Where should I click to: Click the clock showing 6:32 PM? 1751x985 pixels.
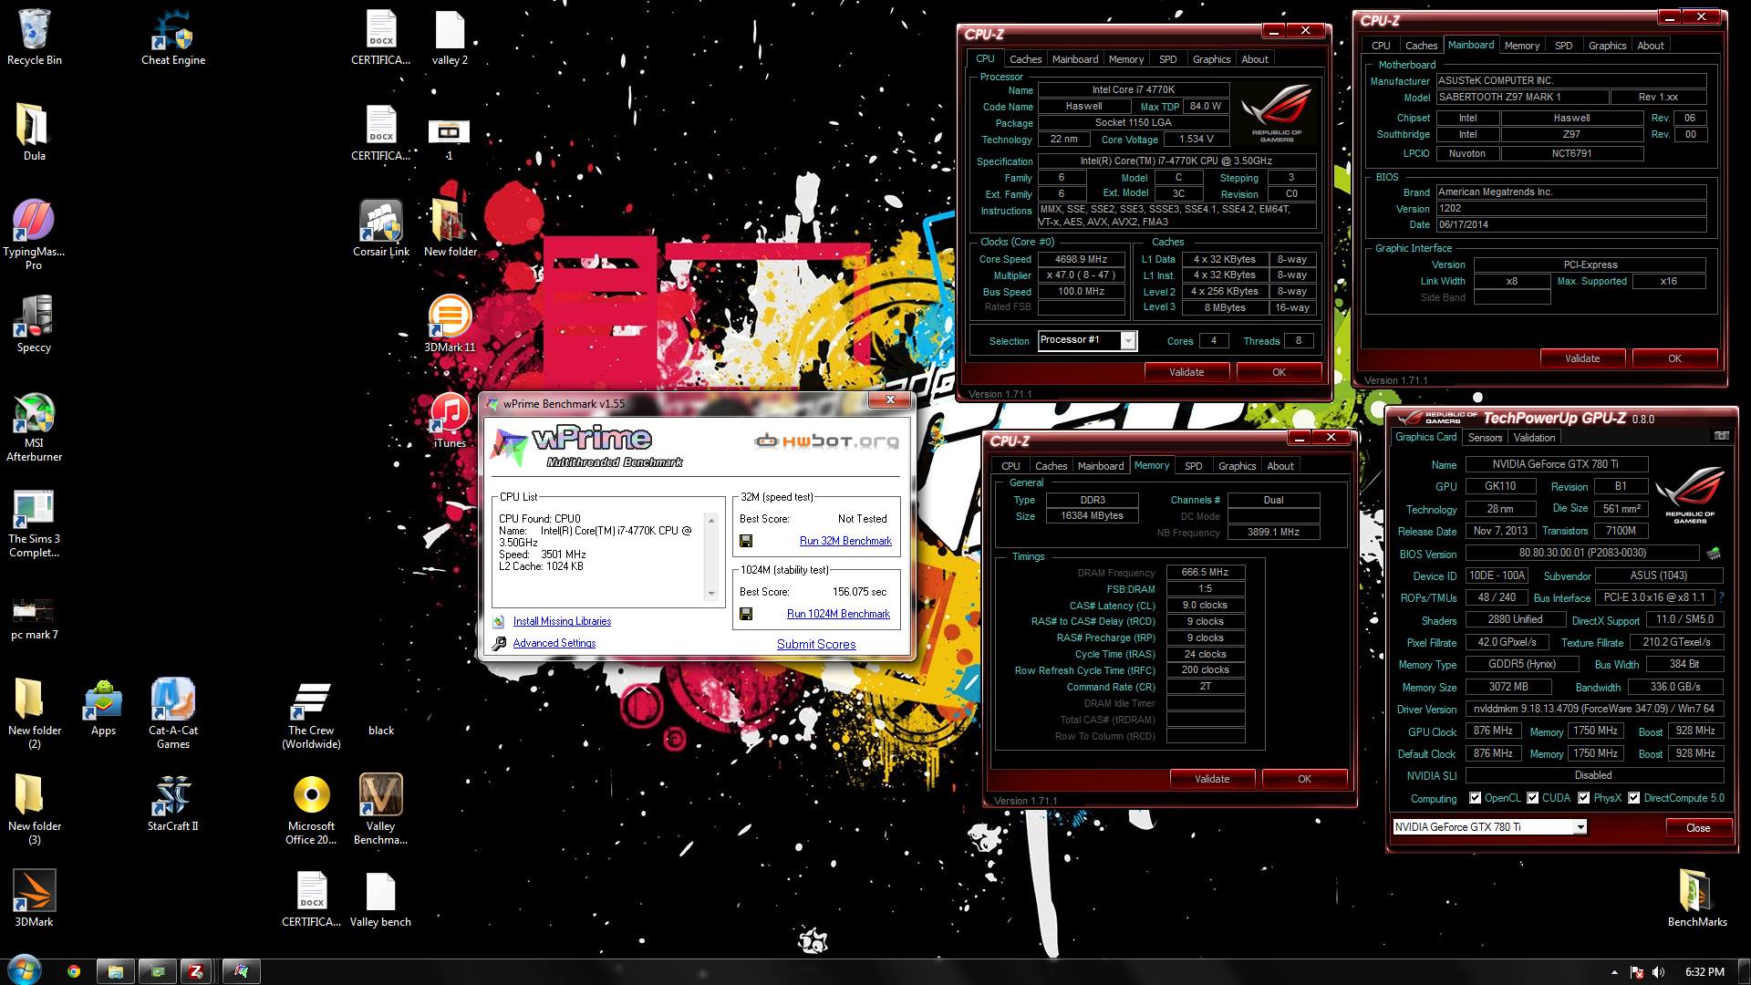coord(1704,972)
